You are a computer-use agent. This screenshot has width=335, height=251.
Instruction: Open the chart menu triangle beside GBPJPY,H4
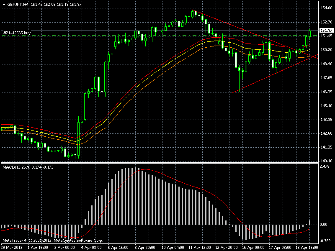click(4, 5)
